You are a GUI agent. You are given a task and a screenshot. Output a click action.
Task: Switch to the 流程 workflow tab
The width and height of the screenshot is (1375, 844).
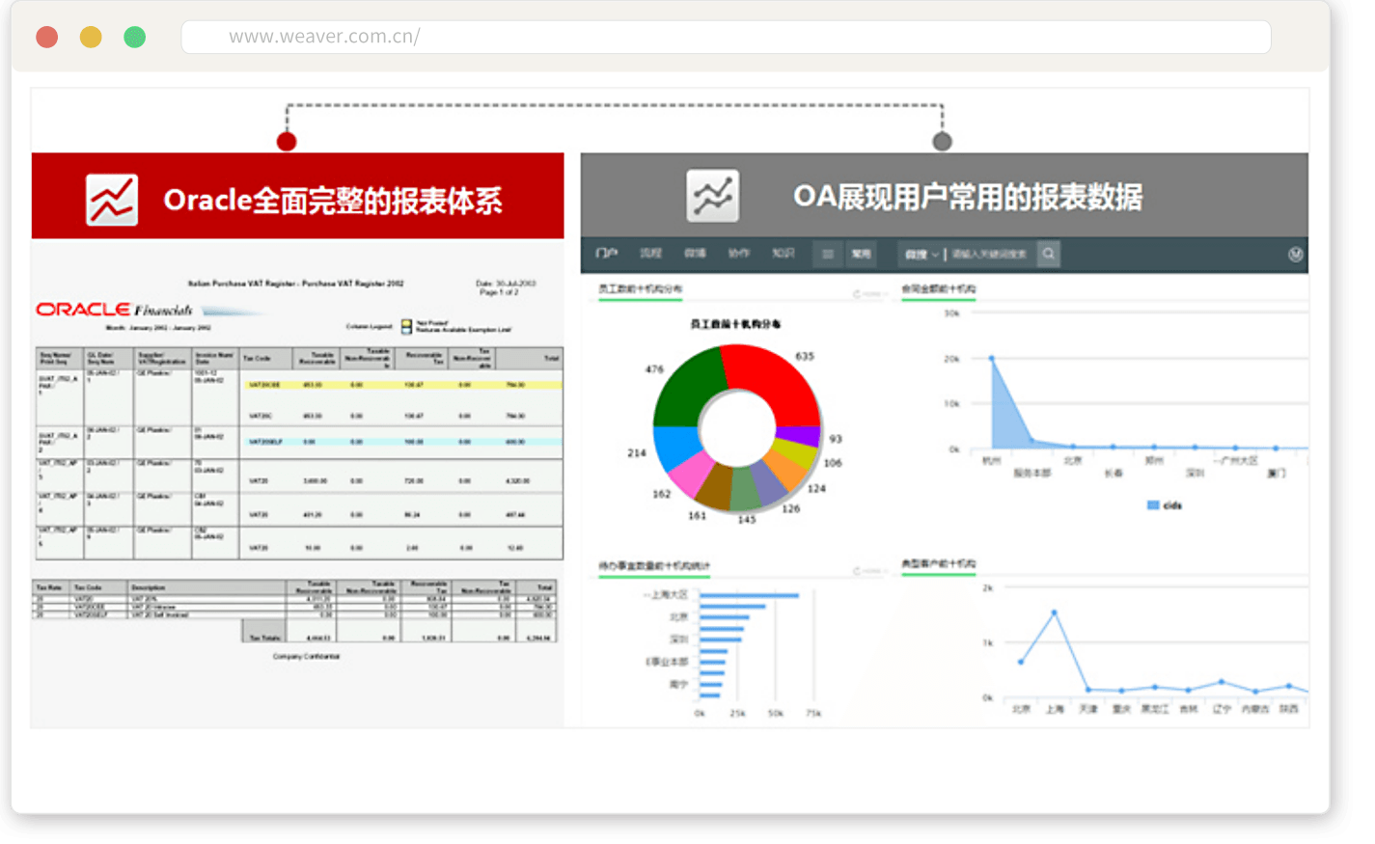(x=650, y=254)
